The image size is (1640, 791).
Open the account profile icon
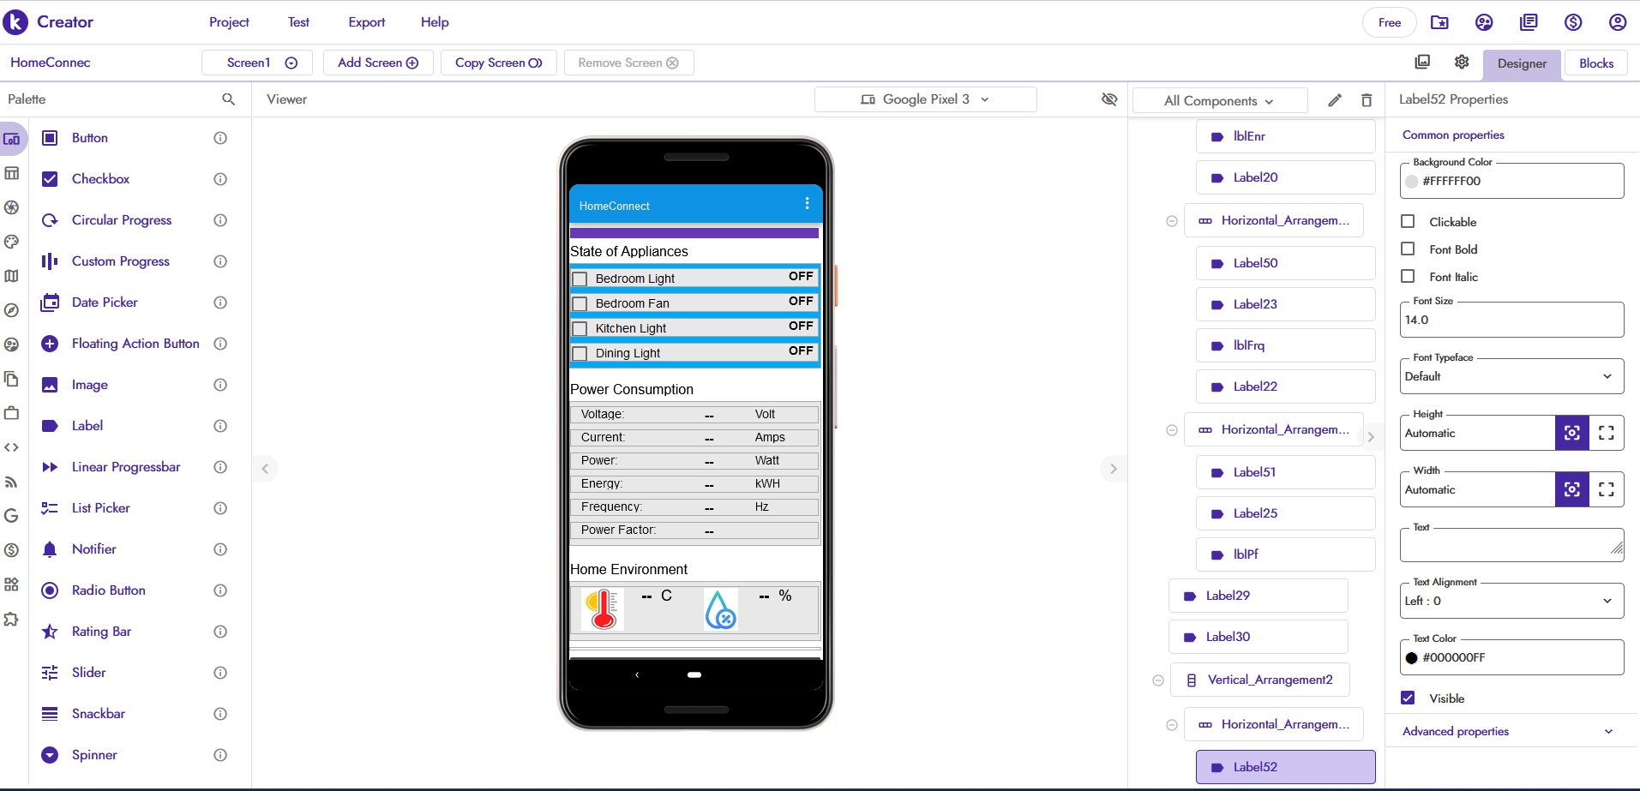[1617, 22]
